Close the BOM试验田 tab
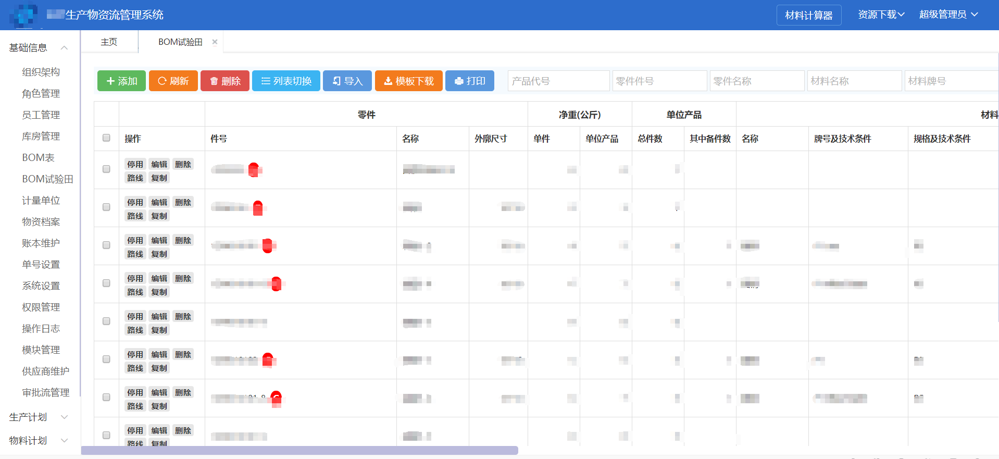The width and height of the screenshot is (999, 459). pos(215,42)
